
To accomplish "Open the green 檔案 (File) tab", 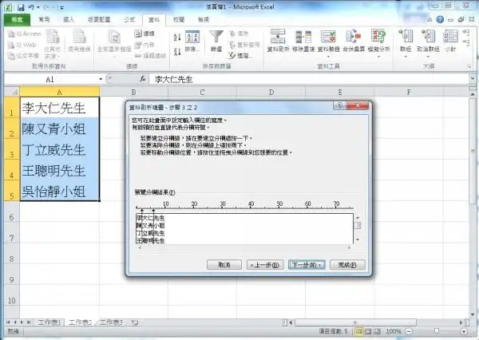I will [17, 20].
